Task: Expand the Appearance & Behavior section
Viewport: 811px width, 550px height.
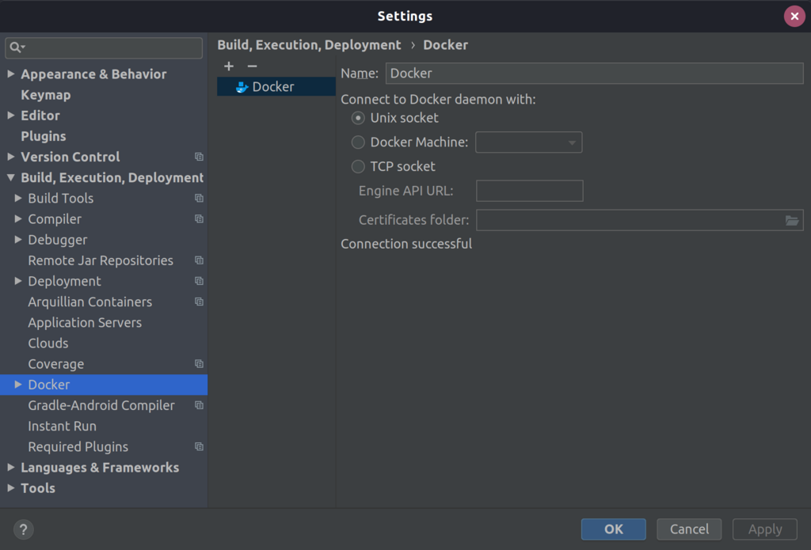Action: pyautogui.click(x=10, y=74)
